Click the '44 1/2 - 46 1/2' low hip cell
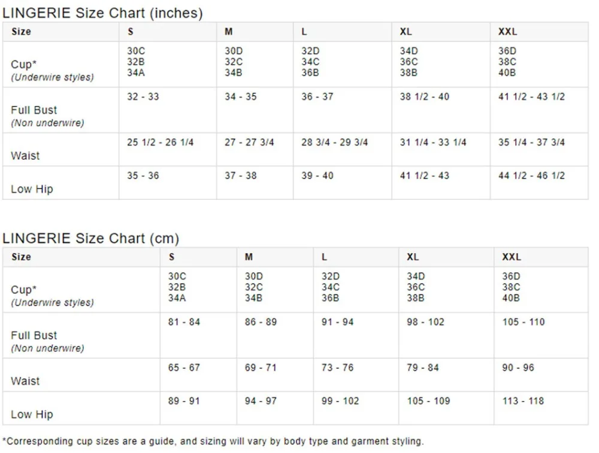 531,176
